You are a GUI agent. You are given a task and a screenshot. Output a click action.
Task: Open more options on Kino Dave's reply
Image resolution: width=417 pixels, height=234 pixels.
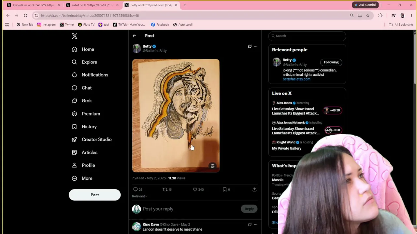click(256, 225)
